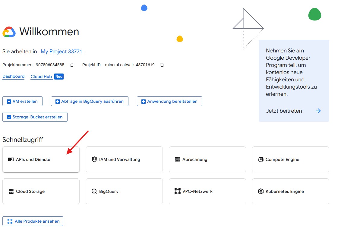Viewport: 338px width, 232px height.
Task: Click the Google Cloud logo icon
Action: click(x=9, y=32)
